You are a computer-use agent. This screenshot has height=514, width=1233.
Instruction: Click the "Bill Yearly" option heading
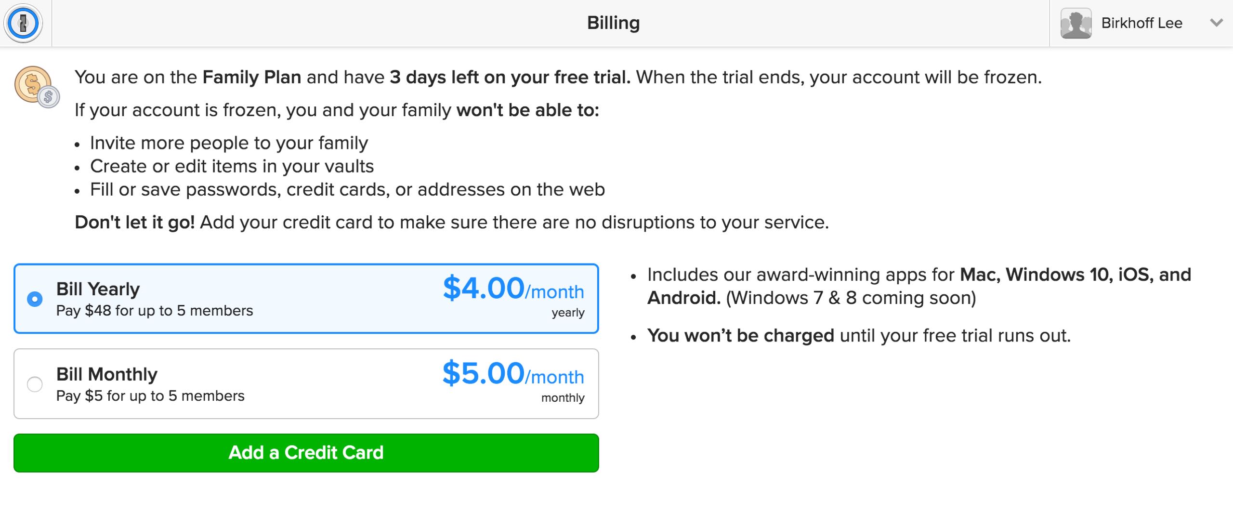pyautogui.click(x=98, y=289)
